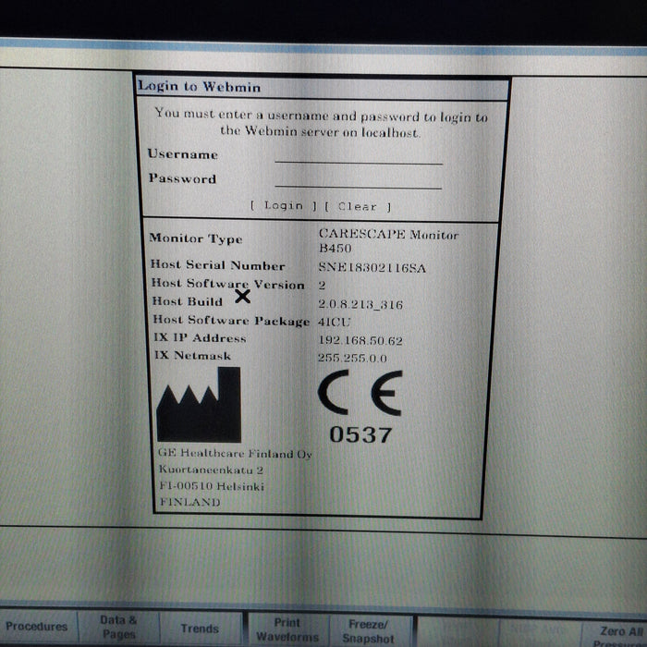Click the Host Serial Number label

pyautogui.click(x=217, y=265)
